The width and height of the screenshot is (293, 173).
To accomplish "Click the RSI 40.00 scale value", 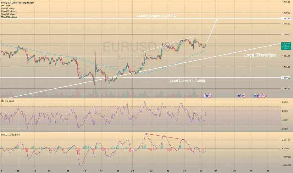I will point(285,120).
